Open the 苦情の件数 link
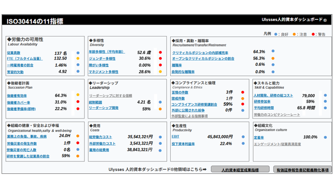 click(180, 92)
